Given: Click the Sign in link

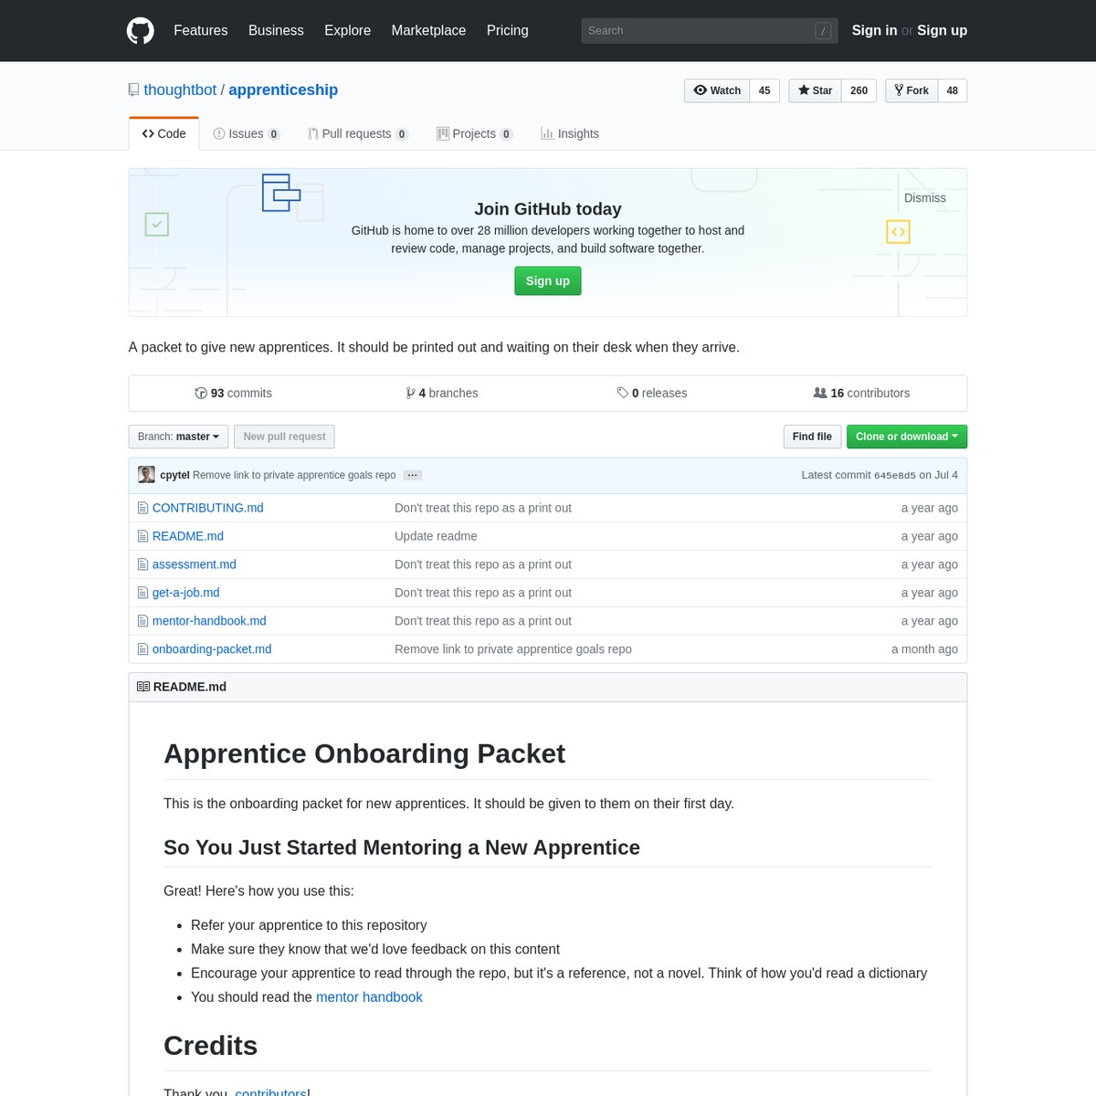Looking at the screenshot, I should coord(874,30).
